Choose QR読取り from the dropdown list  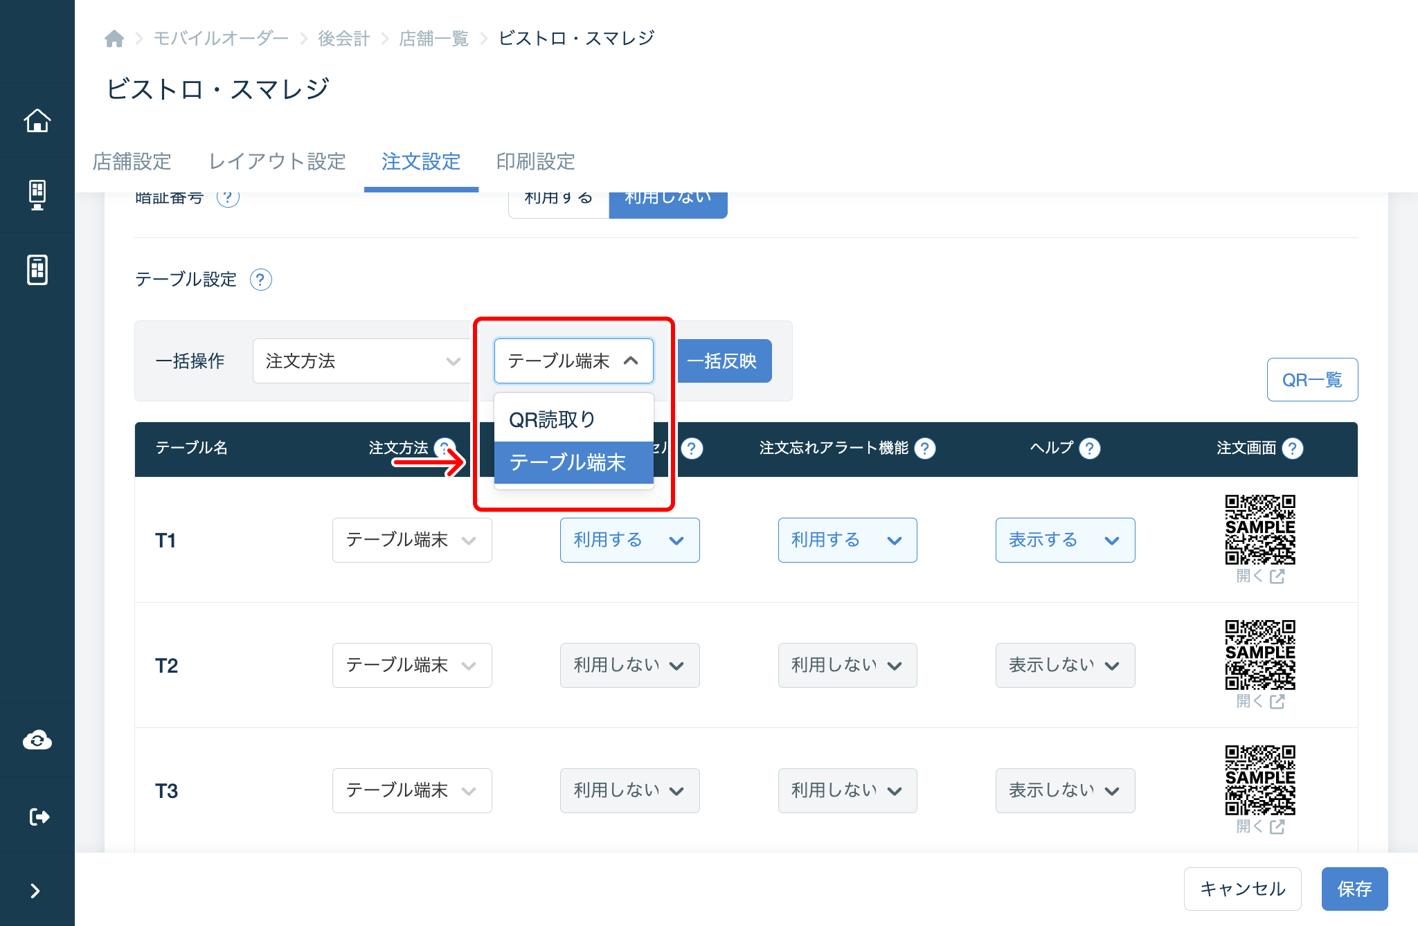pyautogui.click(x=574, y=419)
